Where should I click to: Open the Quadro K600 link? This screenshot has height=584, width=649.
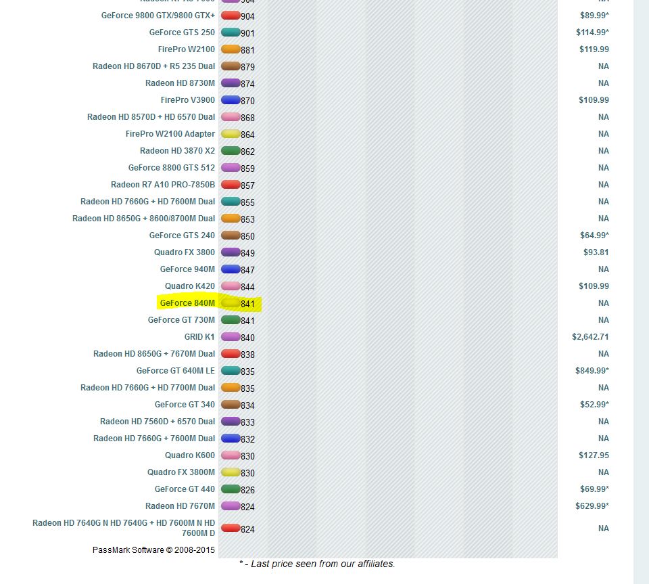(190, 455)
